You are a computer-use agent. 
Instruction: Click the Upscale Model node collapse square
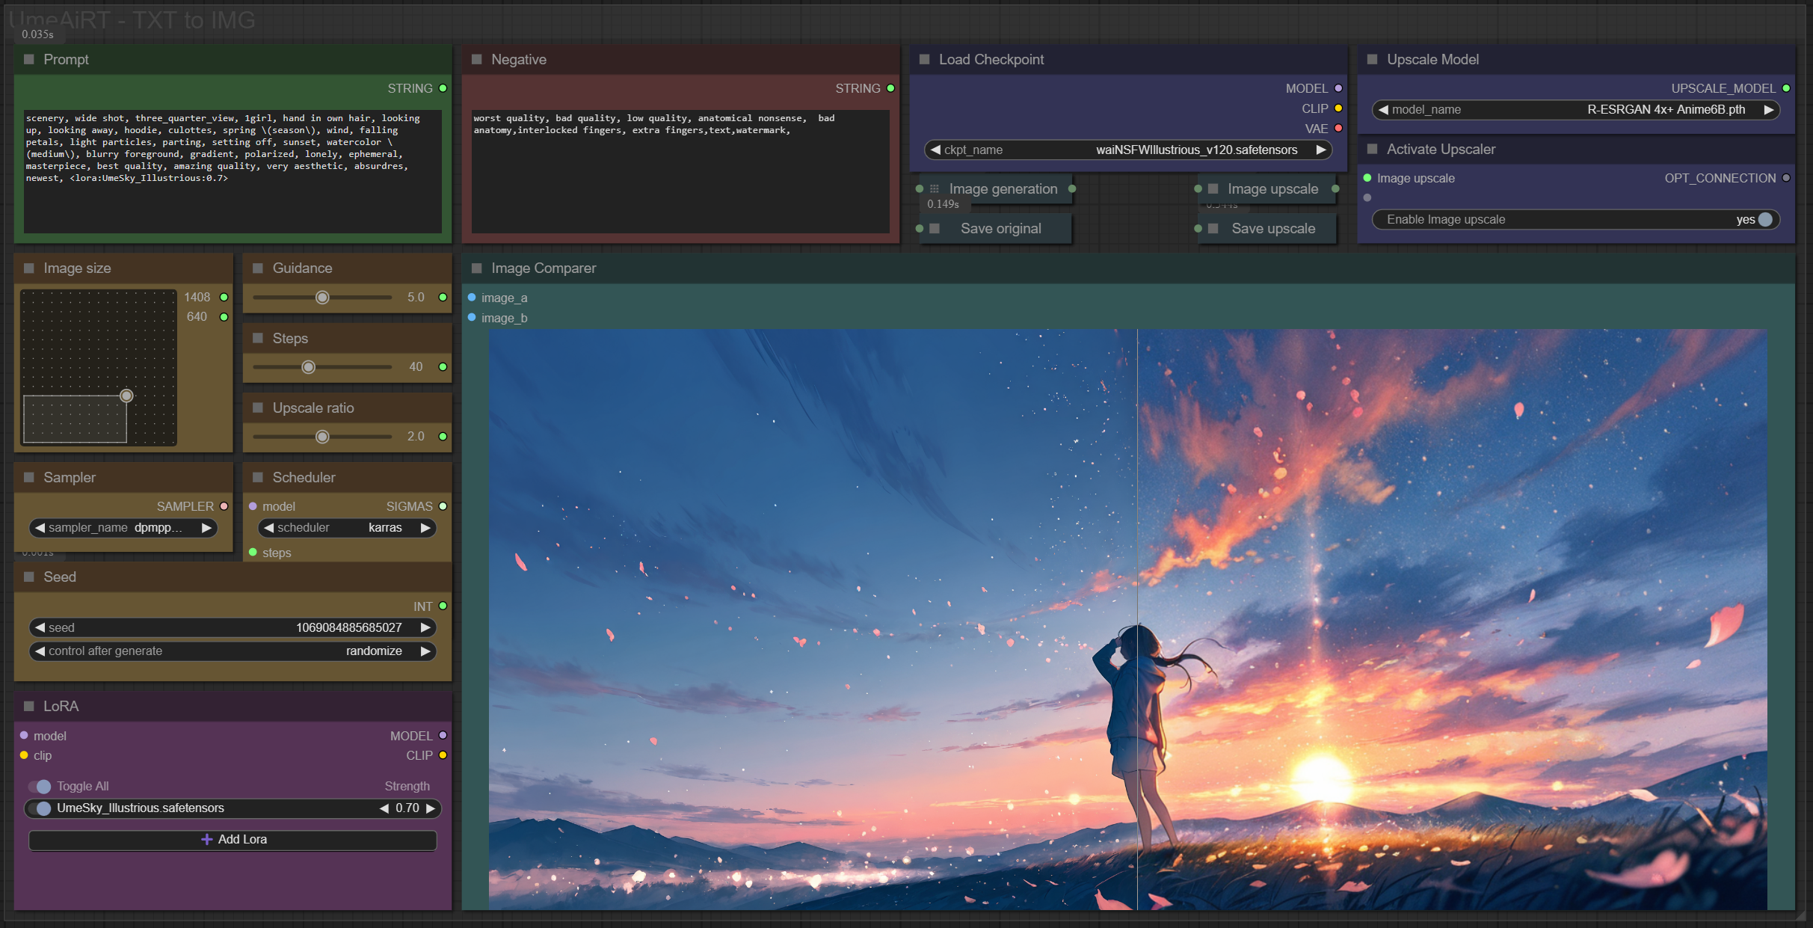click(1373, 59)
